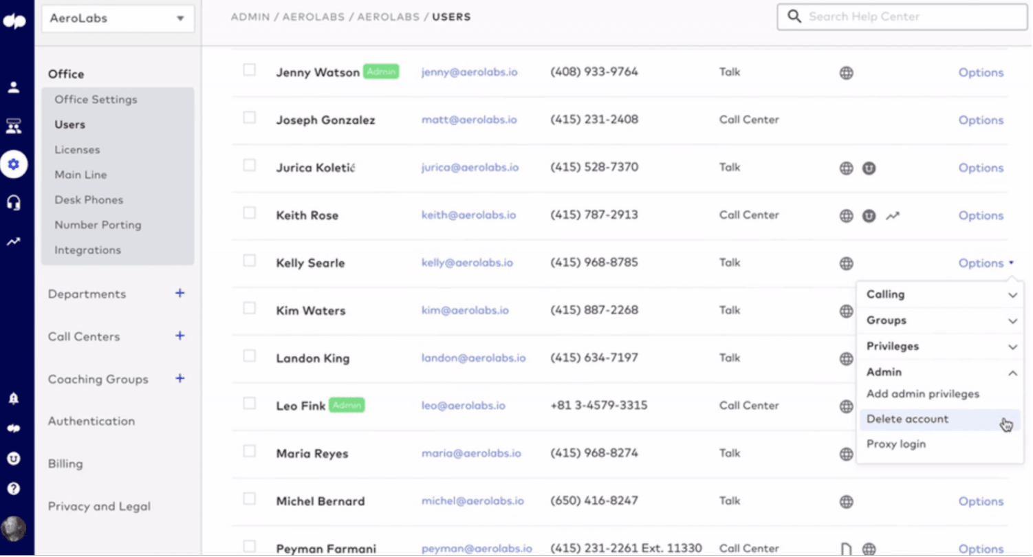Image resolution: width=1033 pixels, height=557 pixels.
Task: Open the headset call center icon
Action: pos(14,203)
